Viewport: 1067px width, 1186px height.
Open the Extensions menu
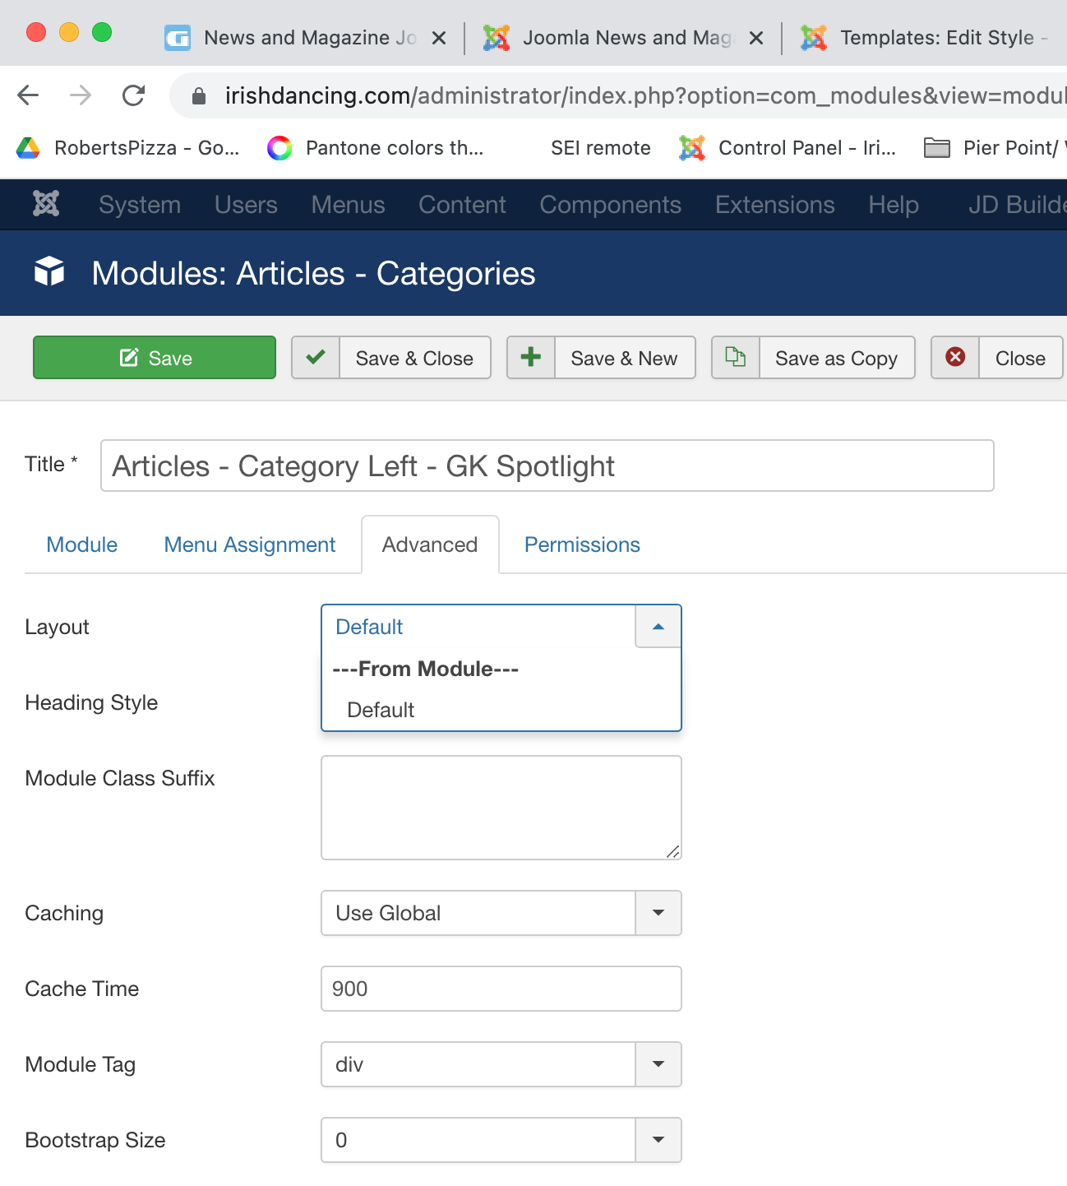774,205
